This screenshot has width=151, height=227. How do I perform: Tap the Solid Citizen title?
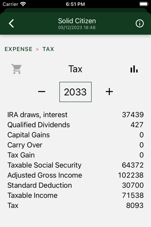pos(77,21)
